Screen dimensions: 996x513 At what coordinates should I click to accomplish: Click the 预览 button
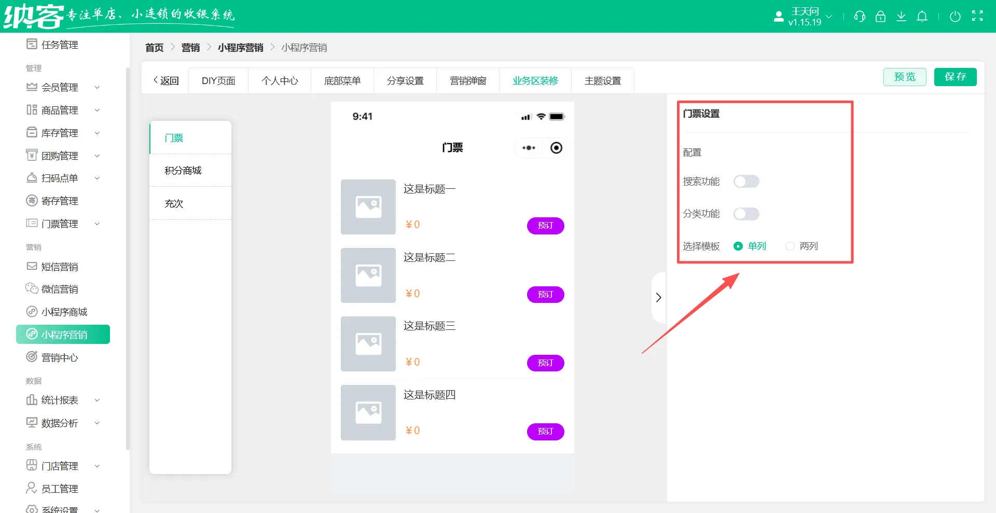click(x=904, y=77)
